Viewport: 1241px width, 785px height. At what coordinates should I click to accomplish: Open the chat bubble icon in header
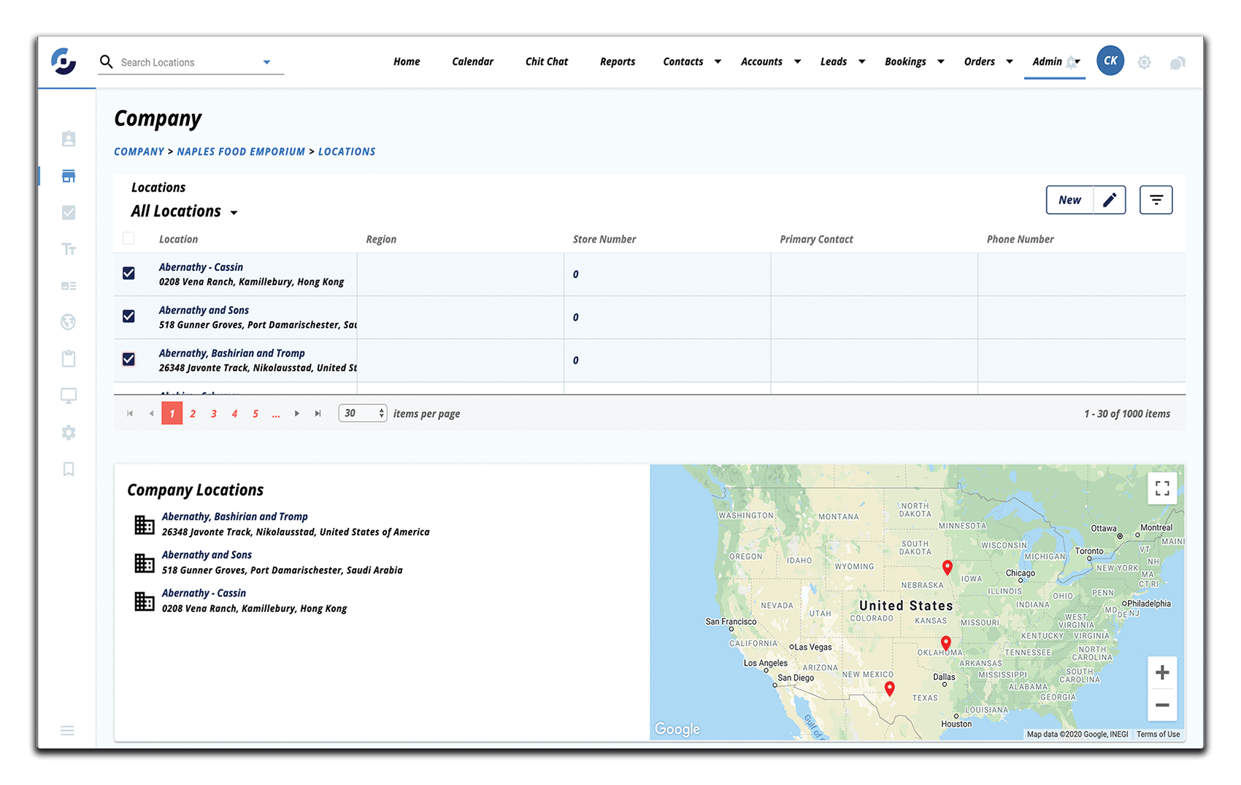click(1177, 63)
